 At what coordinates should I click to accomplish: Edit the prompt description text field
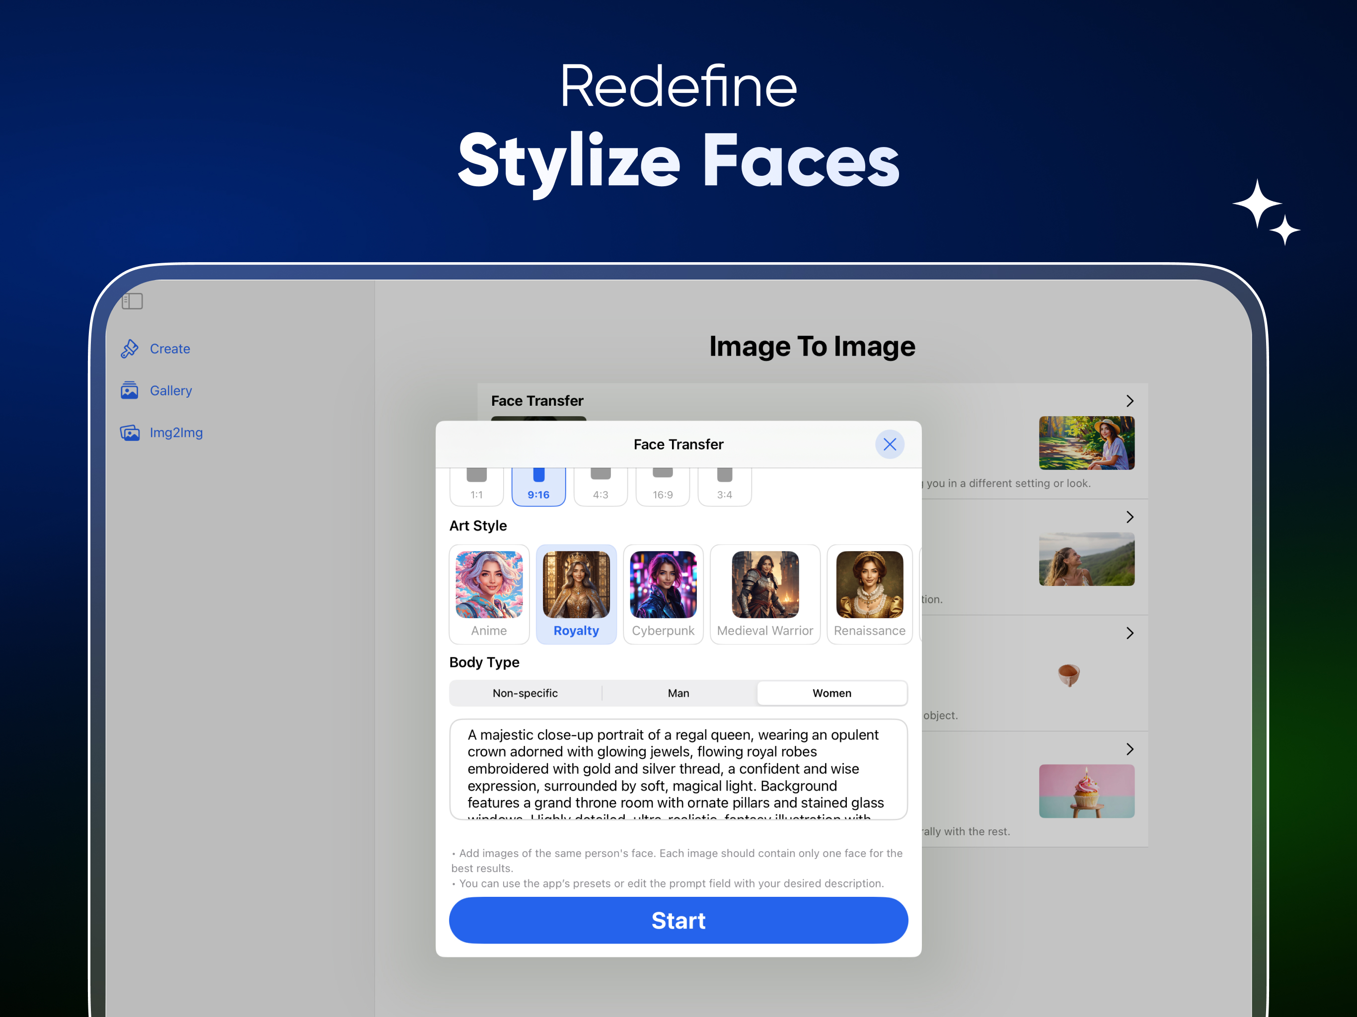pos(678,770)
